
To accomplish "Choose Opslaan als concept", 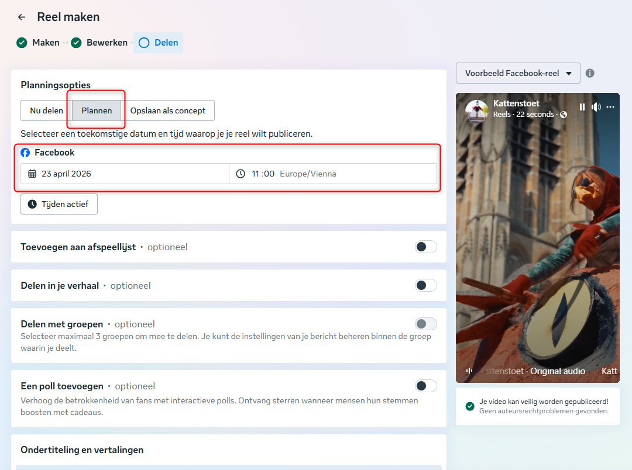I will tap(168, 110).
